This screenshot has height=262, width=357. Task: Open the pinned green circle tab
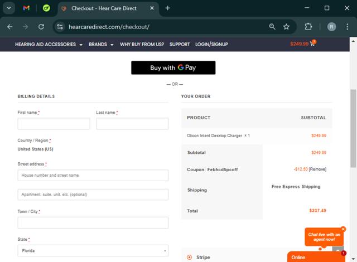(46, 8)
